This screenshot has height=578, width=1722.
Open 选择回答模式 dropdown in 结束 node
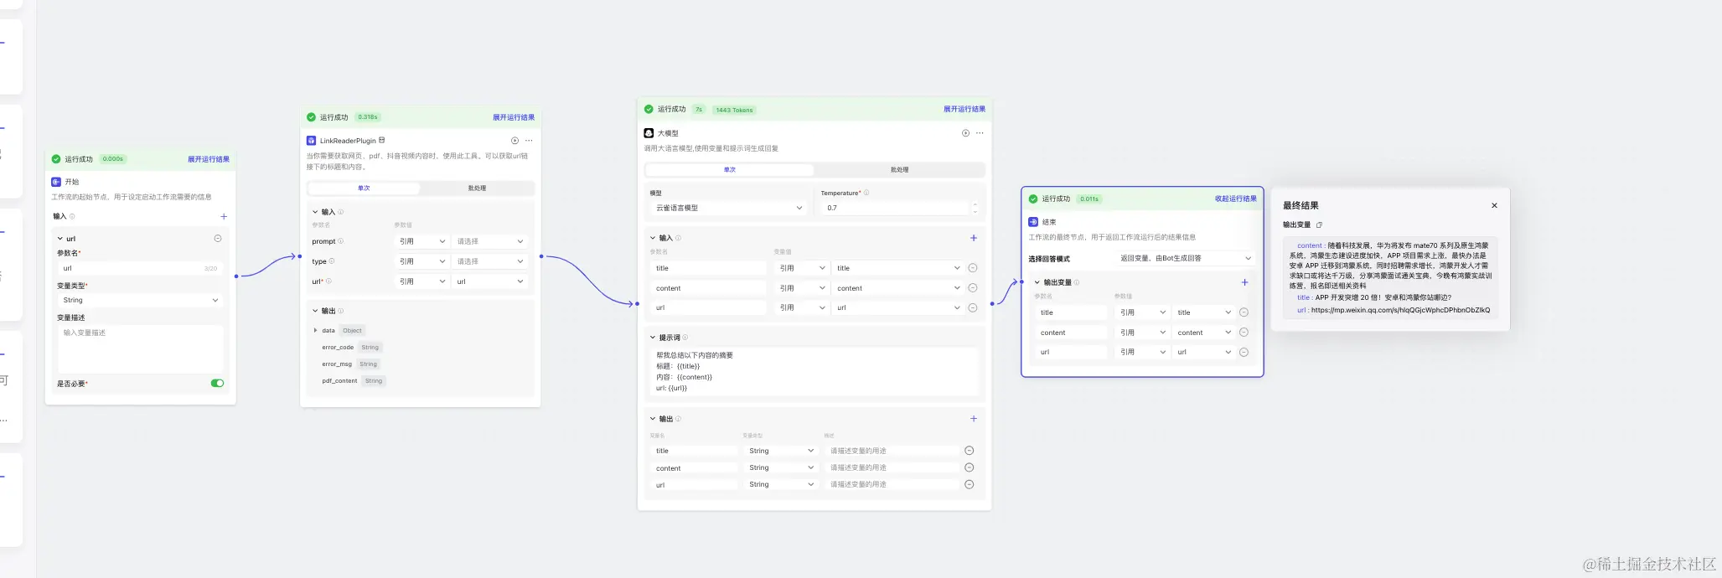coord(1186,258)
